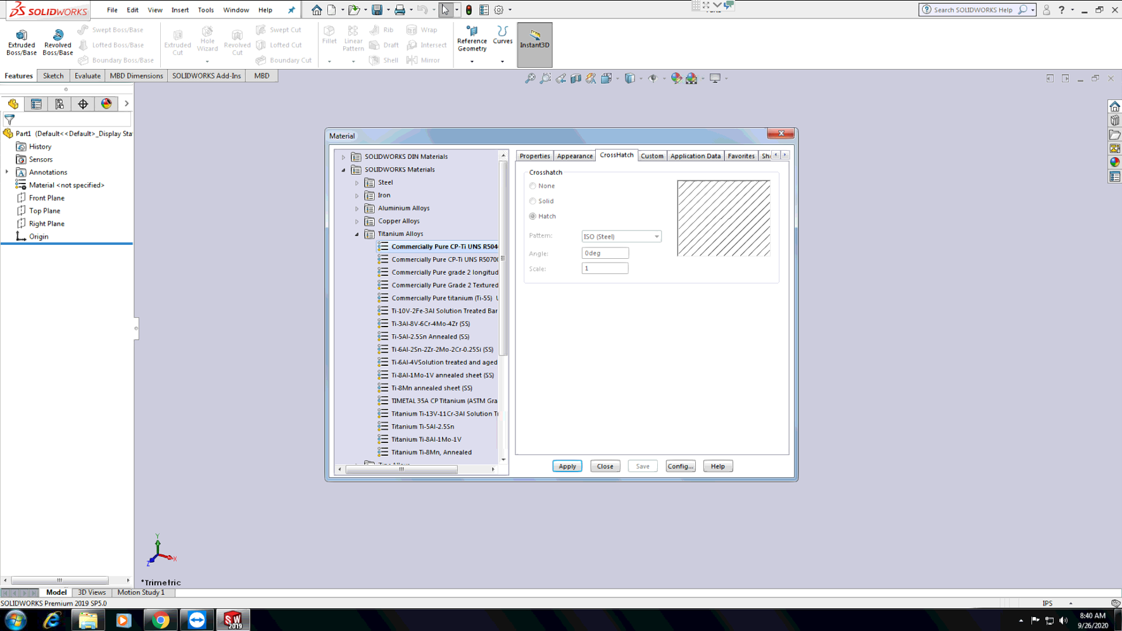Open the Tools menu
This screenshot has height=631, width=1122.
206,10
